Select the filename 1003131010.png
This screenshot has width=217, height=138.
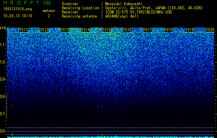pyautogui.click(x=18, y=9)
